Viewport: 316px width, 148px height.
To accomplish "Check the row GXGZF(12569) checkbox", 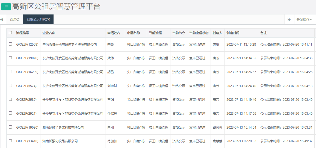I will [10, 44].
